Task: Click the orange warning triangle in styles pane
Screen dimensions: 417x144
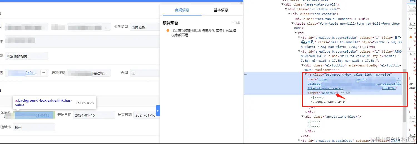Action: (x=411, y=37)
